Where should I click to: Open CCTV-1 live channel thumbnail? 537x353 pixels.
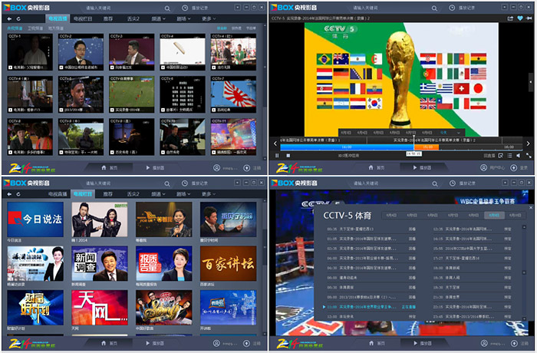coord(30,51)
